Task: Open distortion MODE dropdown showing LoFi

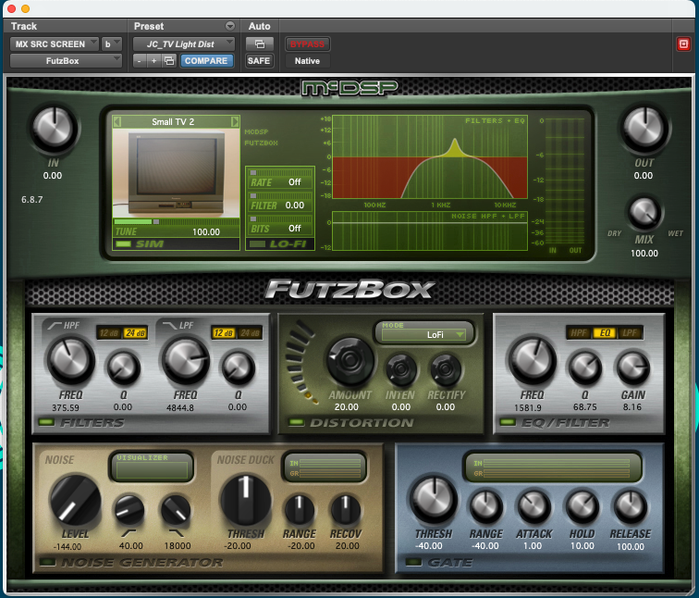Action: tap(424, 334)
